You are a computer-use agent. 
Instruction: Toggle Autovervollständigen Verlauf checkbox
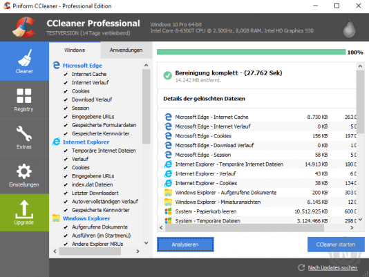[x=66, y=202]
